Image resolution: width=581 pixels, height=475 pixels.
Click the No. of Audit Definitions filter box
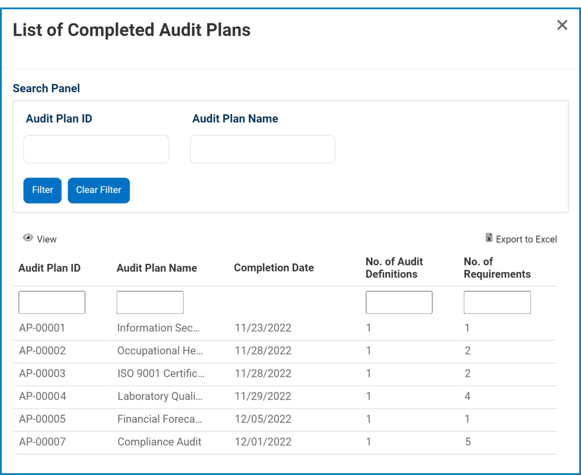pos(399,302)
